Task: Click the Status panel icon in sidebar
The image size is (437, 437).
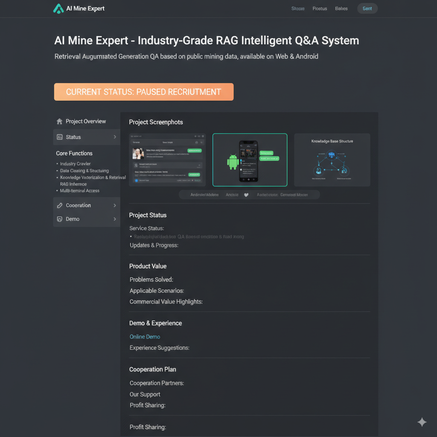Action: (60, 137)
